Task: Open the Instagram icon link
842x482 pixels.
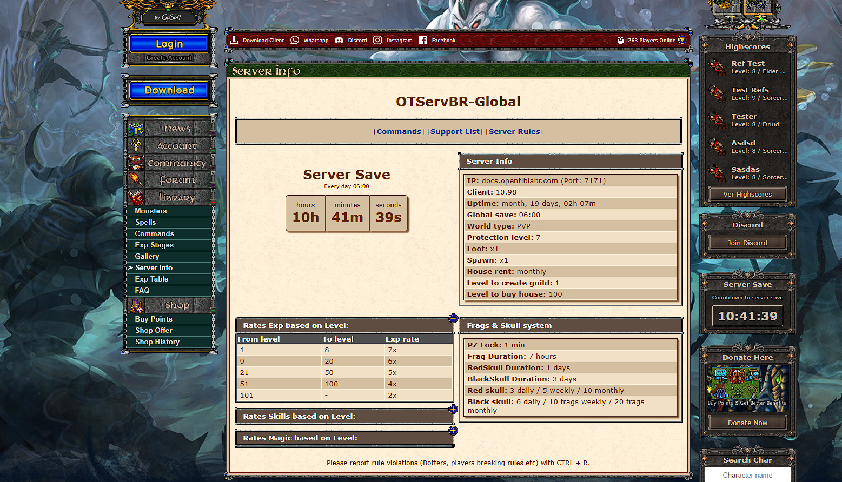Action: [x=377, y=40]
